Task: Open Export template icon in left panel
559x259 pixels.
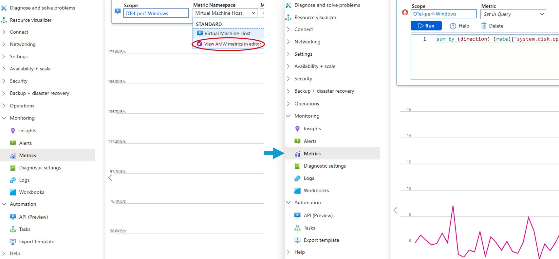Action: 13,242
